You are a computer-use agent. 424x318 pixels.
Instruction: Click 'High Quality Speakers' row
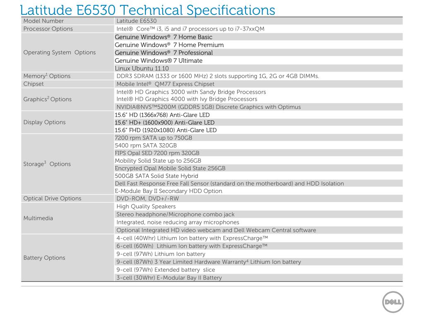point(258,206)
